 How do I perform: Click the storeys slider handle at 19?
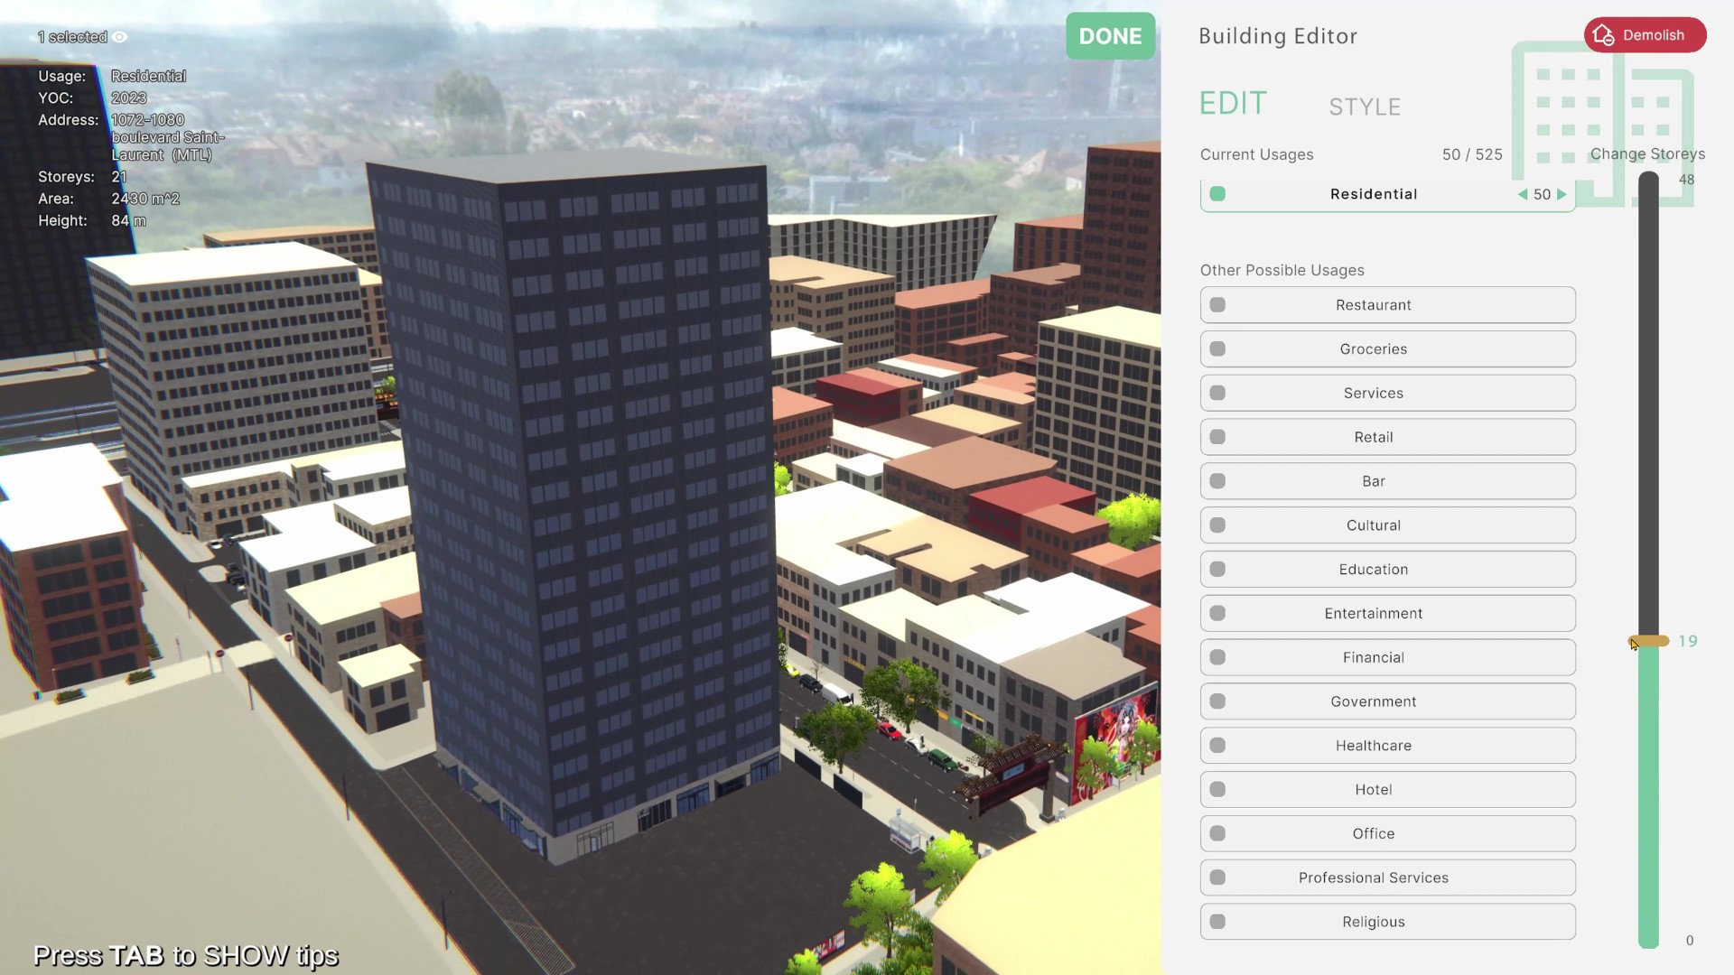(1649, 641)
